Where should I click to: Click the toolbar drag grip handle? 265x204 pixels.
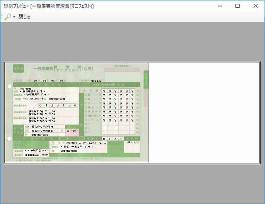pos(2,17)
